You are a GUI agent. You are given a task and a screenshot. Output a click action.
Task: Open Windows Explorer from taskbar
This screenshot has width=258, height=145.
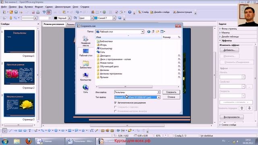point(17,141)
